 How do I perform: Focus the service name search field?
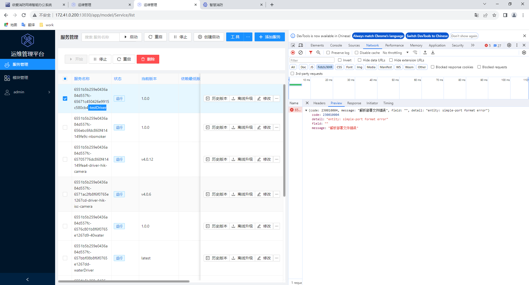pos(101,37)
